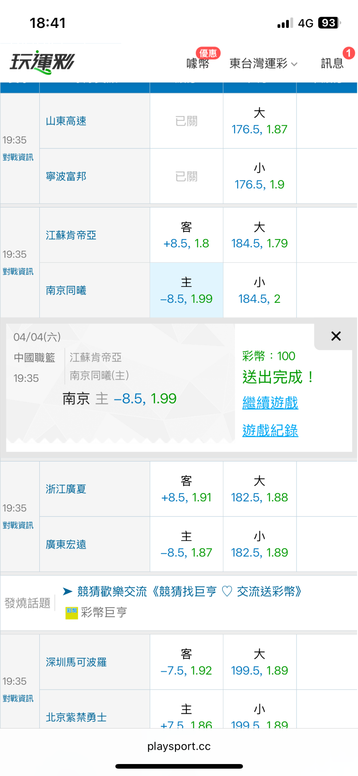Tap the playsport.cc address bar

tap(179, 746)
